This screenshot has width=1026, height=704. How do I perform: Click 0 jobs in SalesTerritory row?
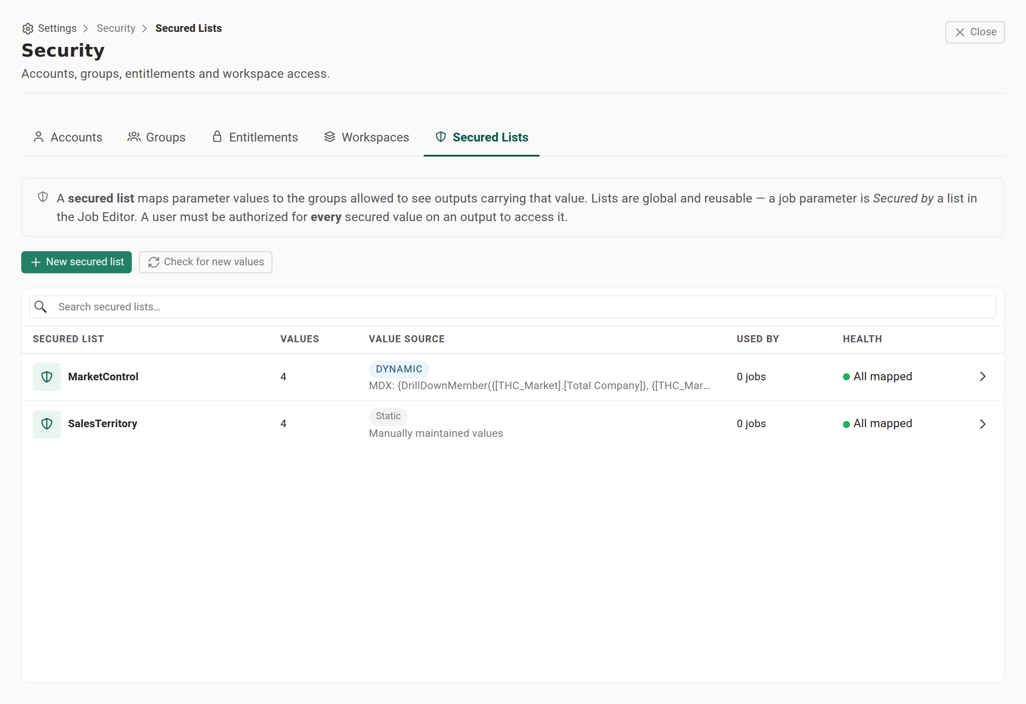point(751,424)
